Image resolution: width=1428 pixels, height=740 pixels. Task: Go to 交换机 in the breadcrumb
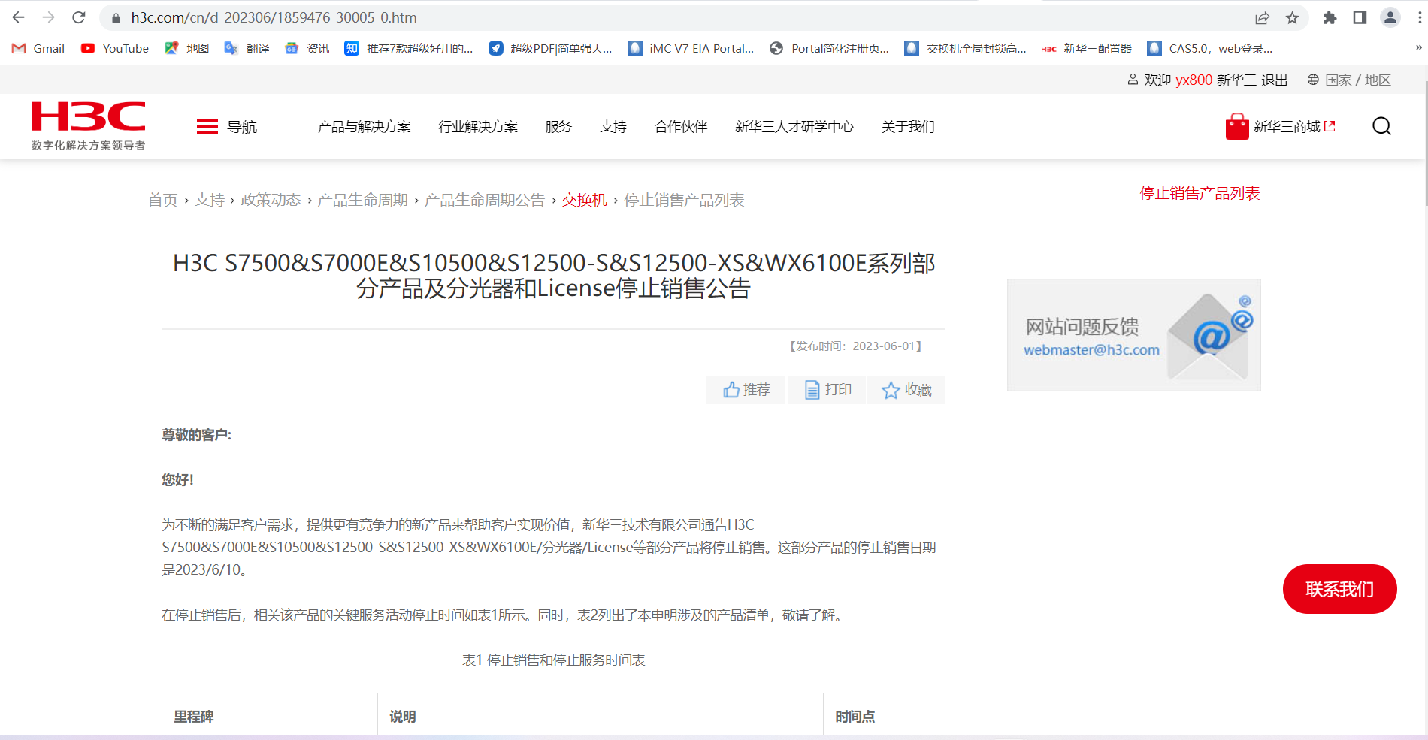(x=585, y=200)
